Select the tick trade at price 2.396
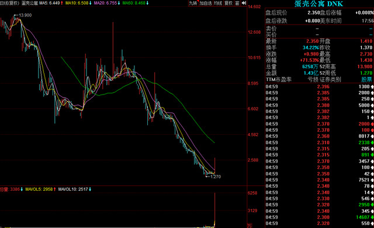 (x=320, y=87)
